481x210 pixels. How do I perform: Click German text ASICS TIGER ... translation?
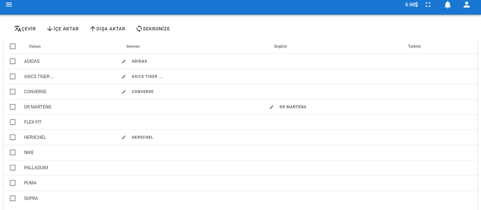click(147, 77)
